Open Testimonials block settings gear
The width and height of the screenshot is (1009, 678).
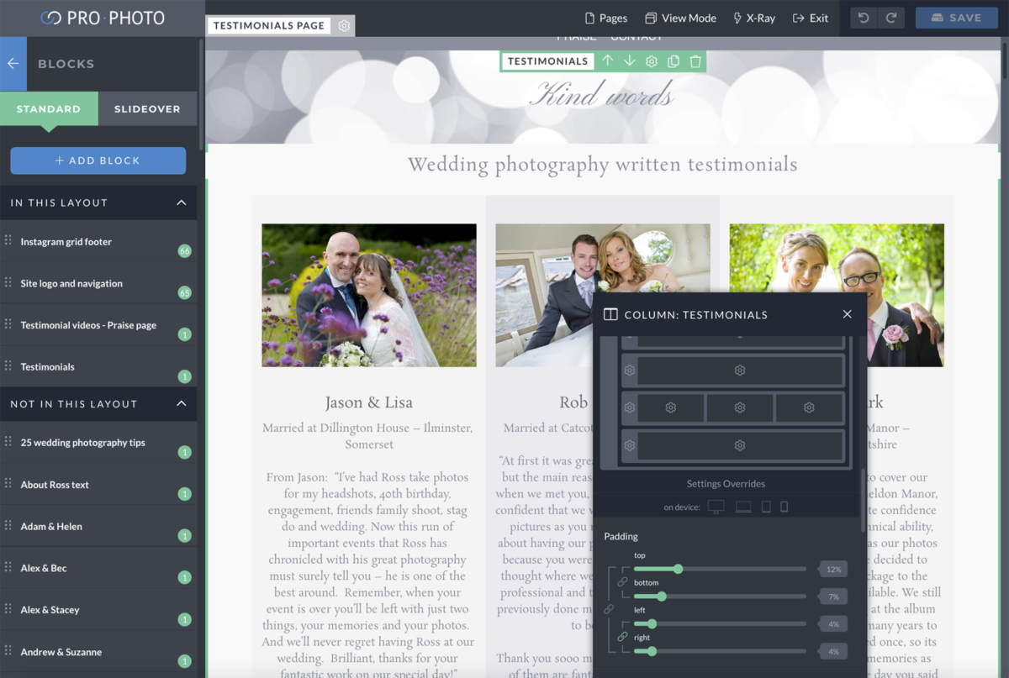652,61
